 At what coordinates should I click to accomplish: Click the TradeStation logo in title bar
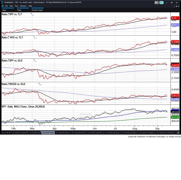pyautogui.click(x=2, y=2)
